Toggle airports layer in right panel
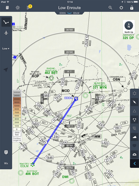 (x=134, y=94)
